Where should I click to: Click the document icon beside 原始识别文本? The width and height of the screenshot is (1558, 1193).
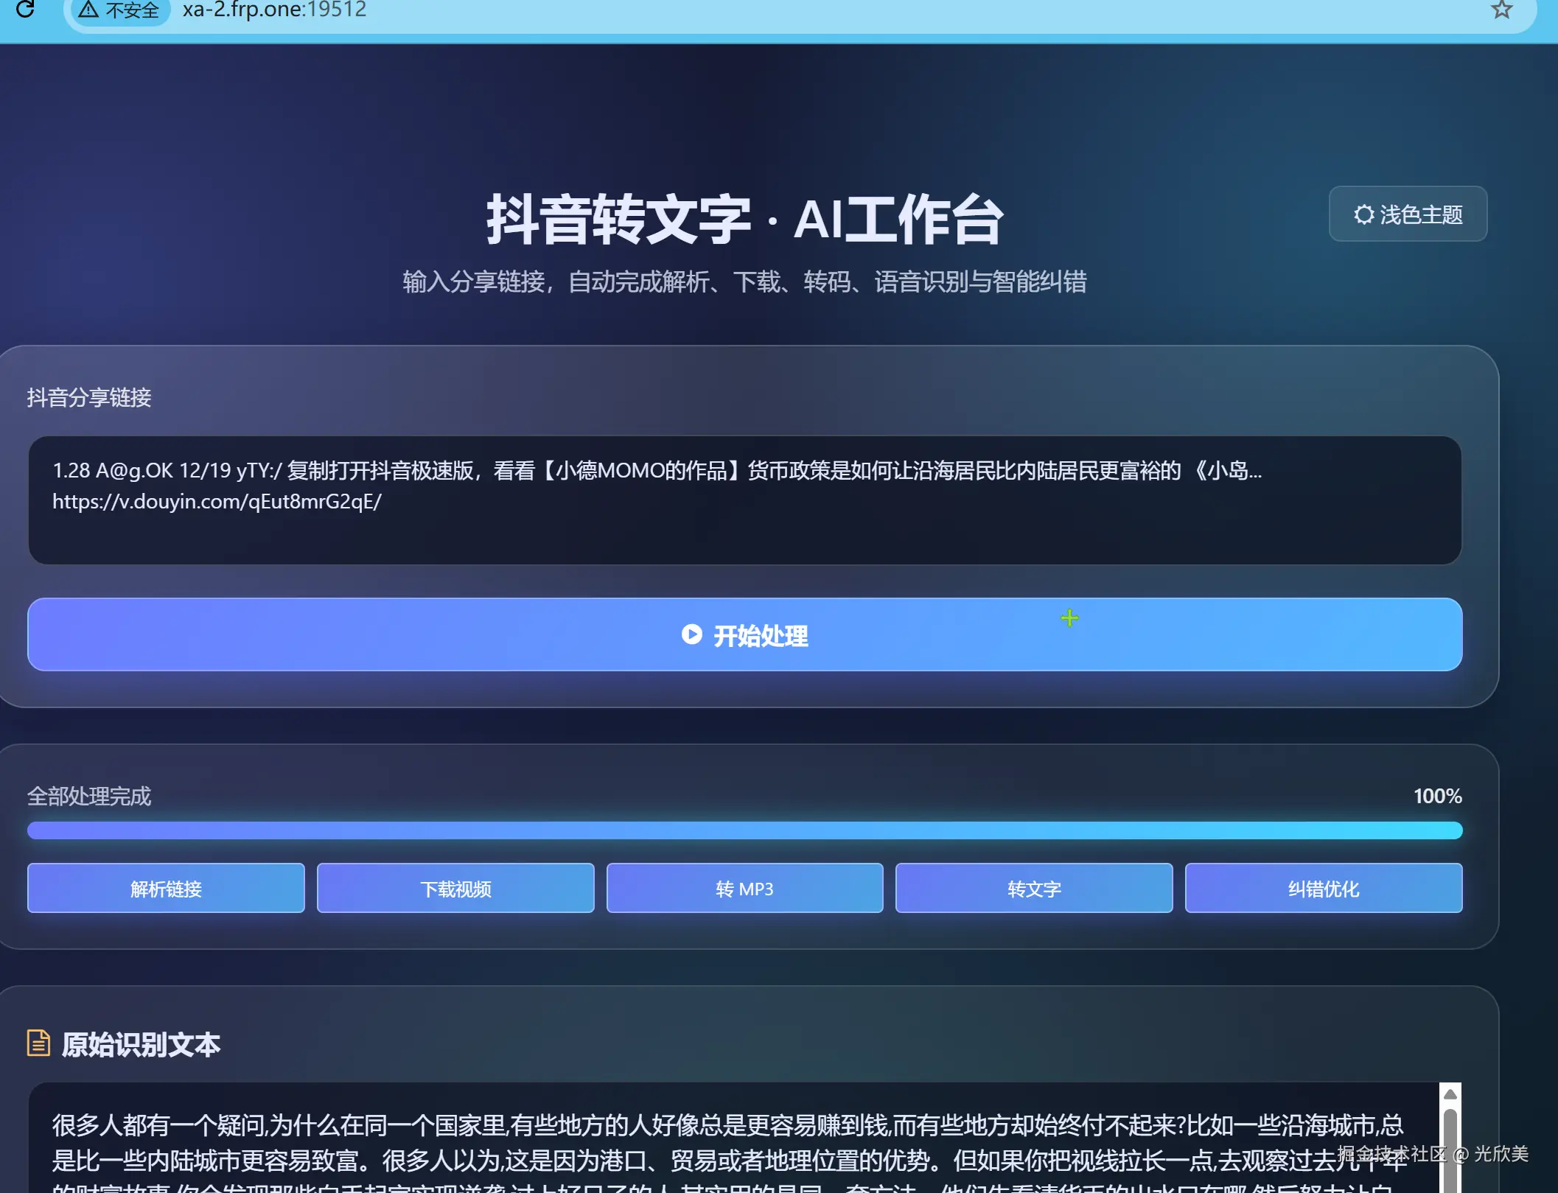(37, 1043)
